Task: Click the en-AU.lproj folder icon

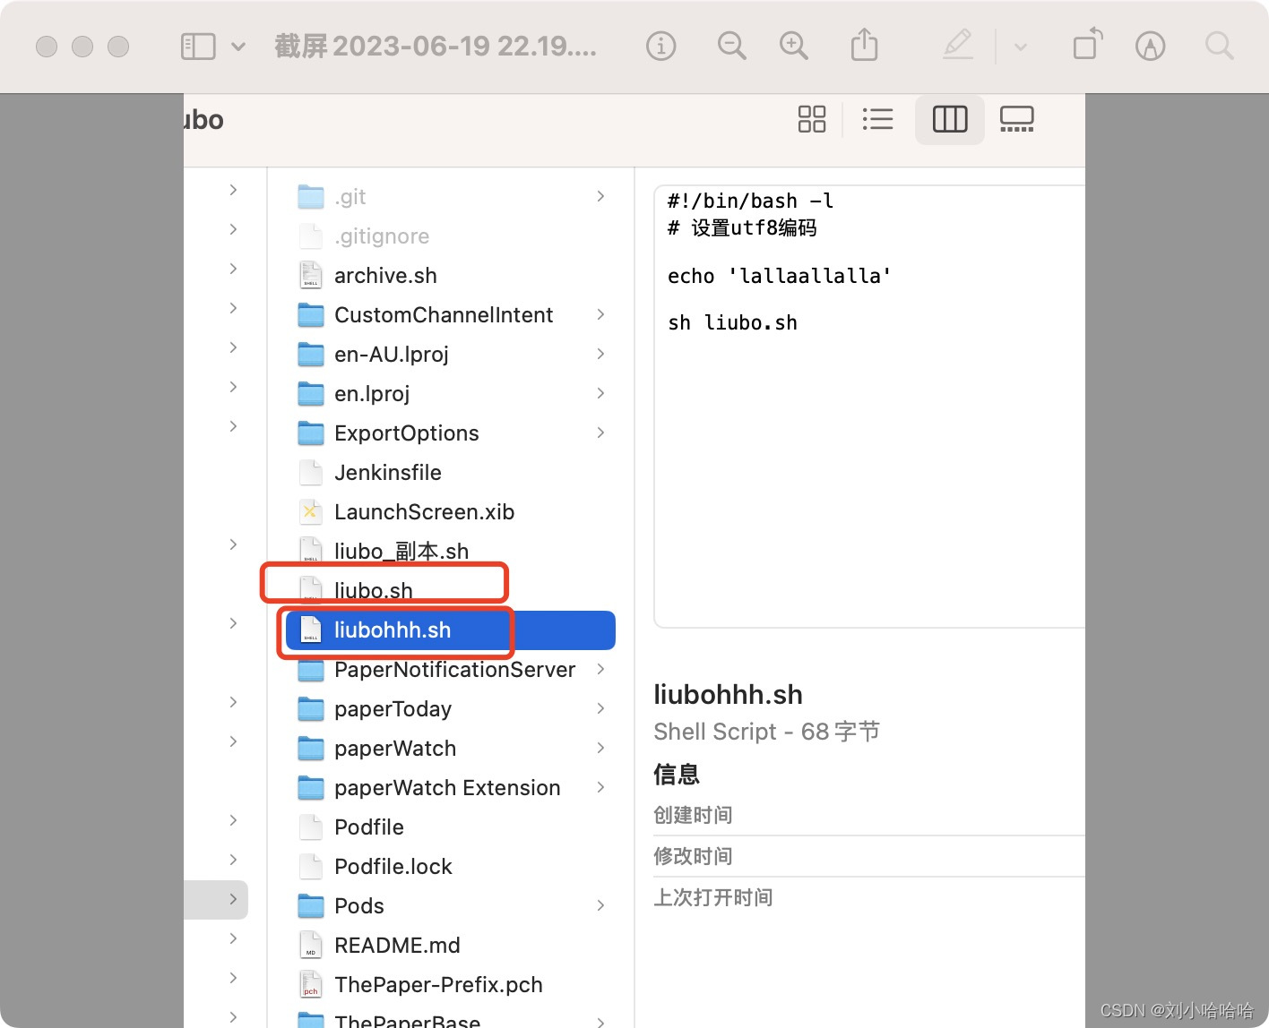Action: [310, 355]
